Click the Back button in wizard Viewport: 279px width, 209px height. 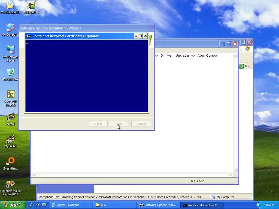point(98,124)
